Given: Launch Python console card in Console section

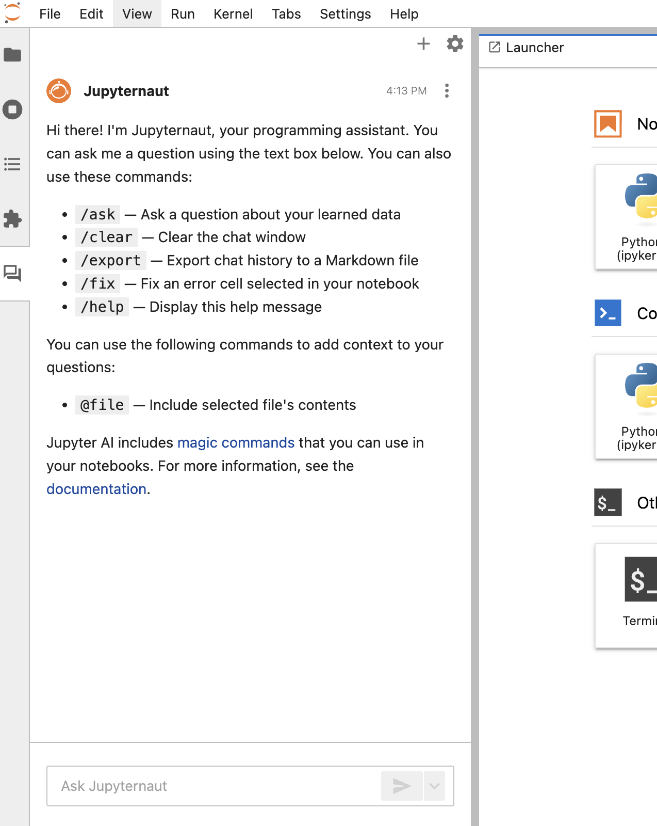Looking at the screenshot, I should (626, 406).
